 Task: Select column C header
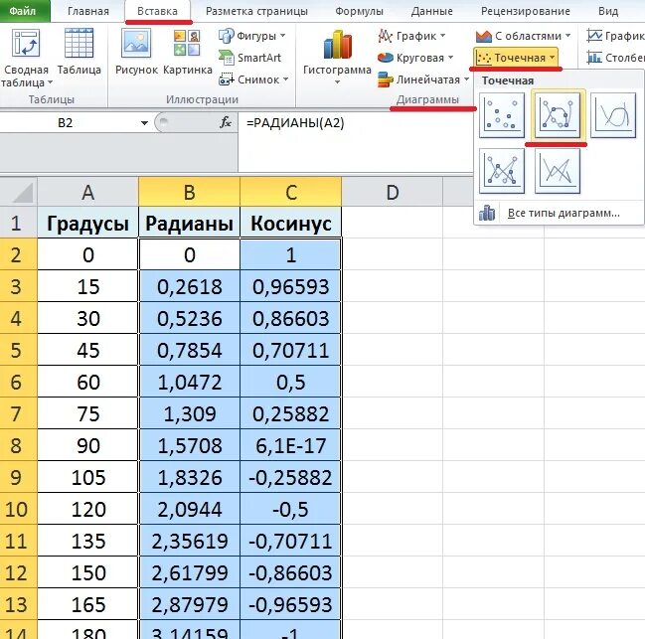coord(291,192)
